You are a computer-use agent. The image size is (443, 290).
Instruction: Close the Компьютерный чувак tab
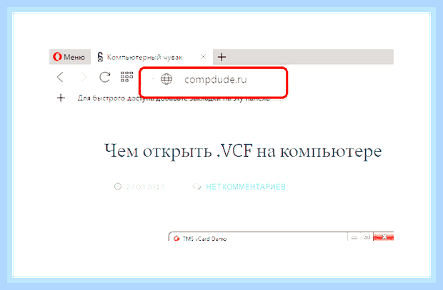pyautogui.click(x=203, y=57)
